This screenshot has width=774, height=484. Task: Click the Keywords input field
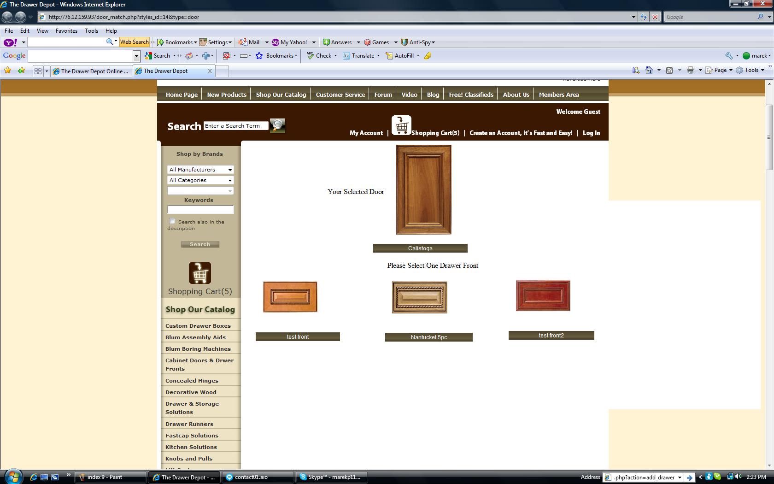click(200, 210)
